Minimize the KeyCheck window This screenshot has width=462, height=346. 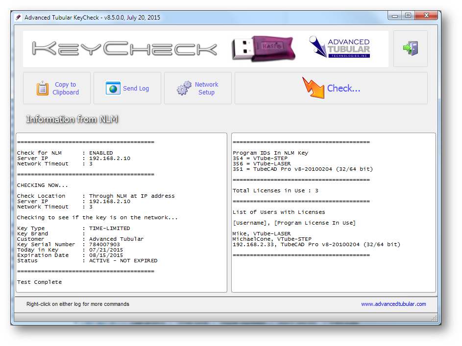coord(395,16)
